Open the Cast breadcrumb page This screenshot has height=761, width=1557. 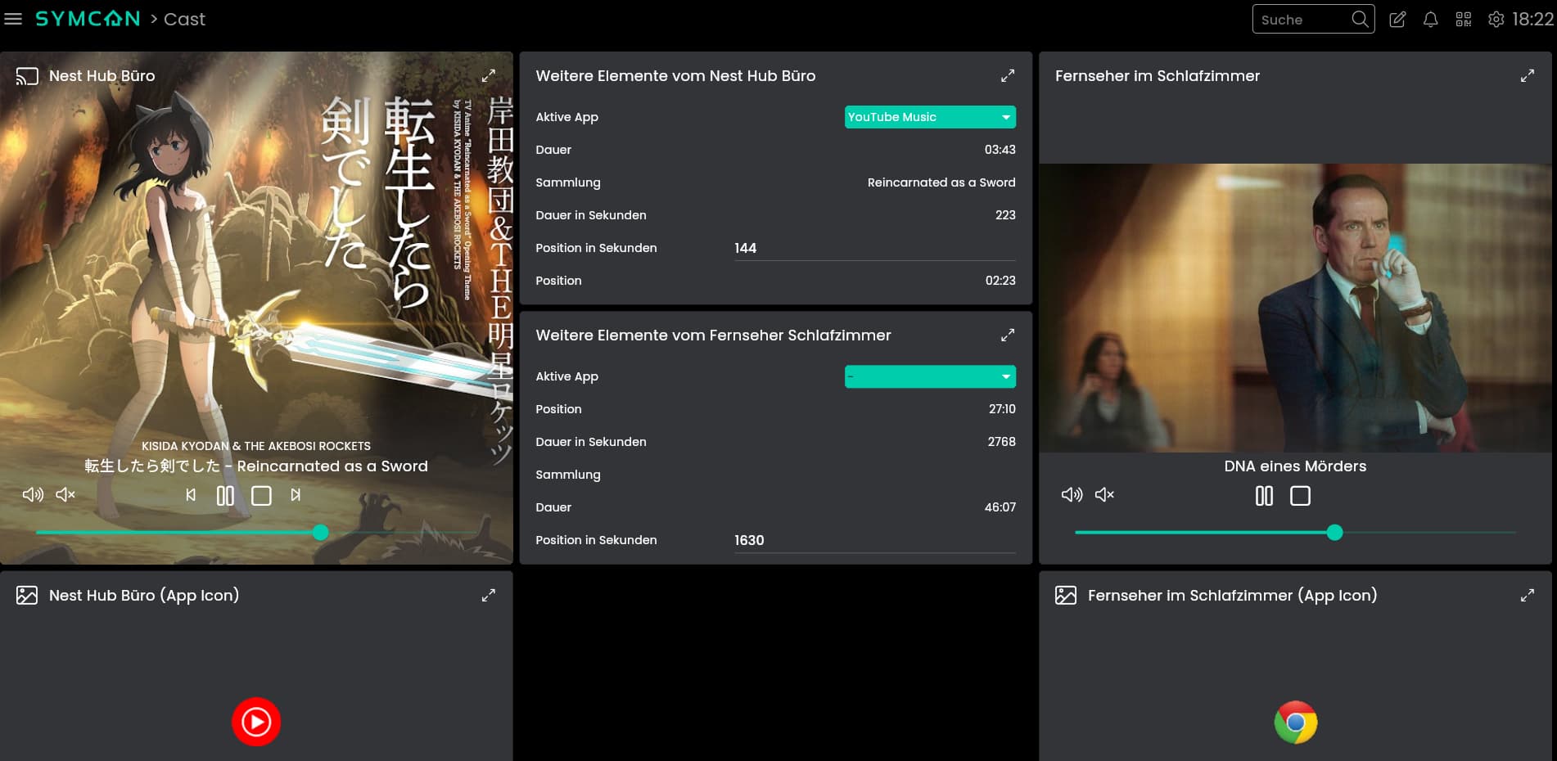click(x=184, y=19)
